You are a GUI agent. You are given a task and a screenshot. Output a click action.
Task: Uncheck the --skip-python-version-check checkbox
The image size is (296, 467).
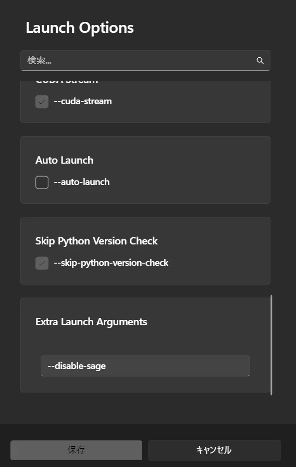coord(42,263)
